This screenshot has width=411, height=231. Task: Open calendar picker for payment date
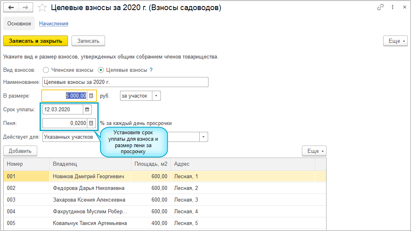[87, 109]
